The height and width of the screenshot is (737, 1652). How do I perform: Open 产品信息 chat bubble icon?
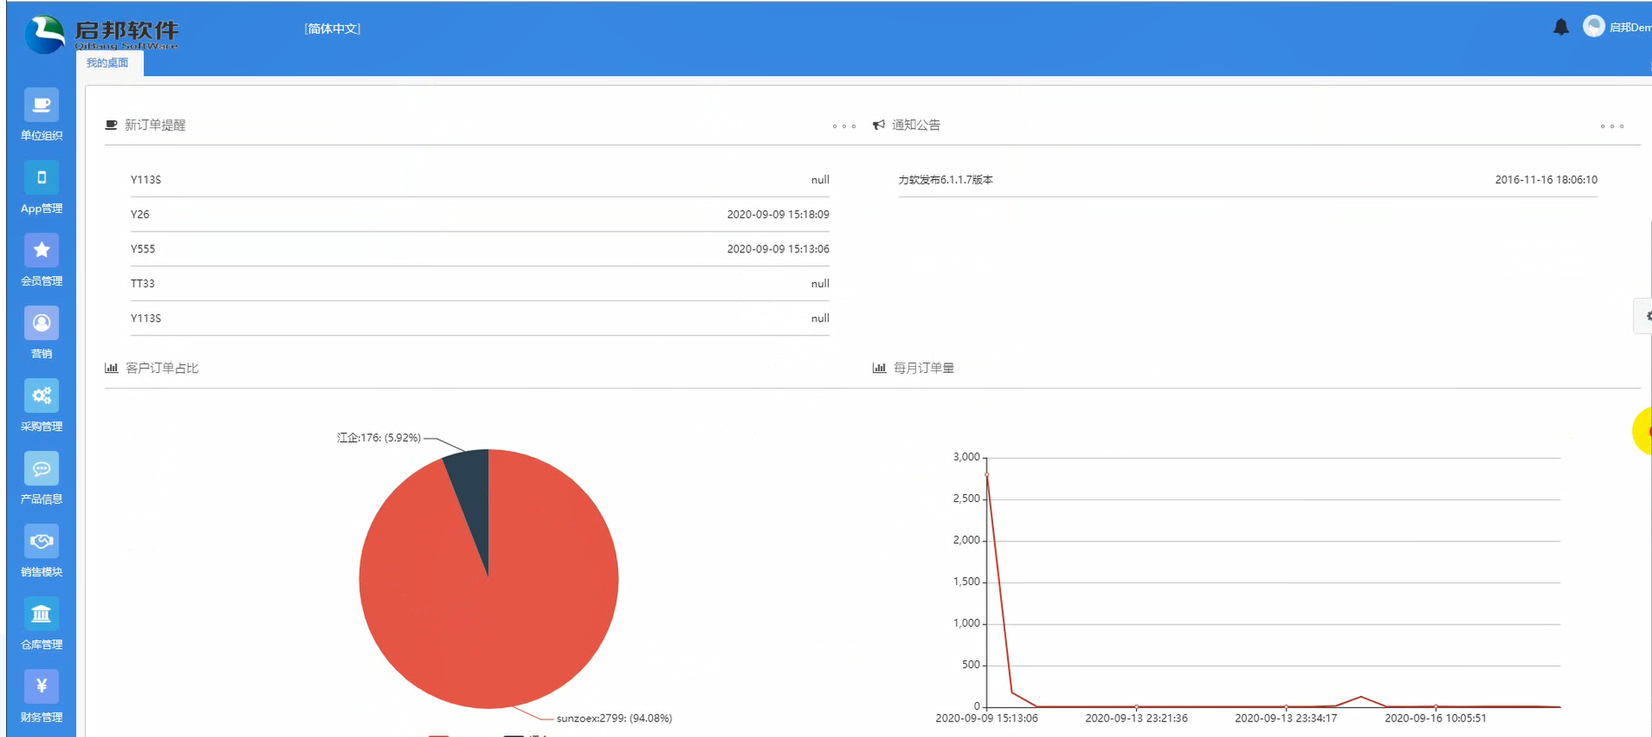coord(41,469)
